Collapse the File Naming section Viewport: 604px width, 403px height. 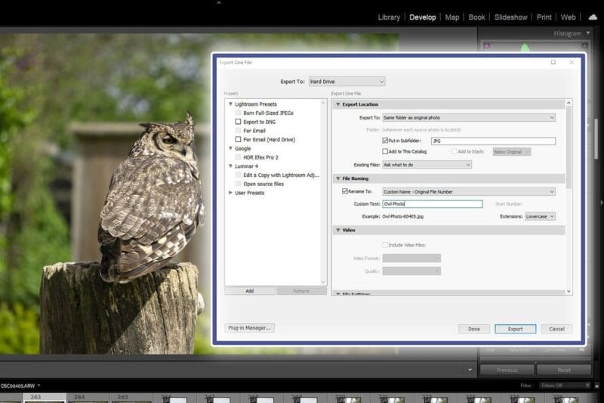pyautogui.click(x=337, y=178)
